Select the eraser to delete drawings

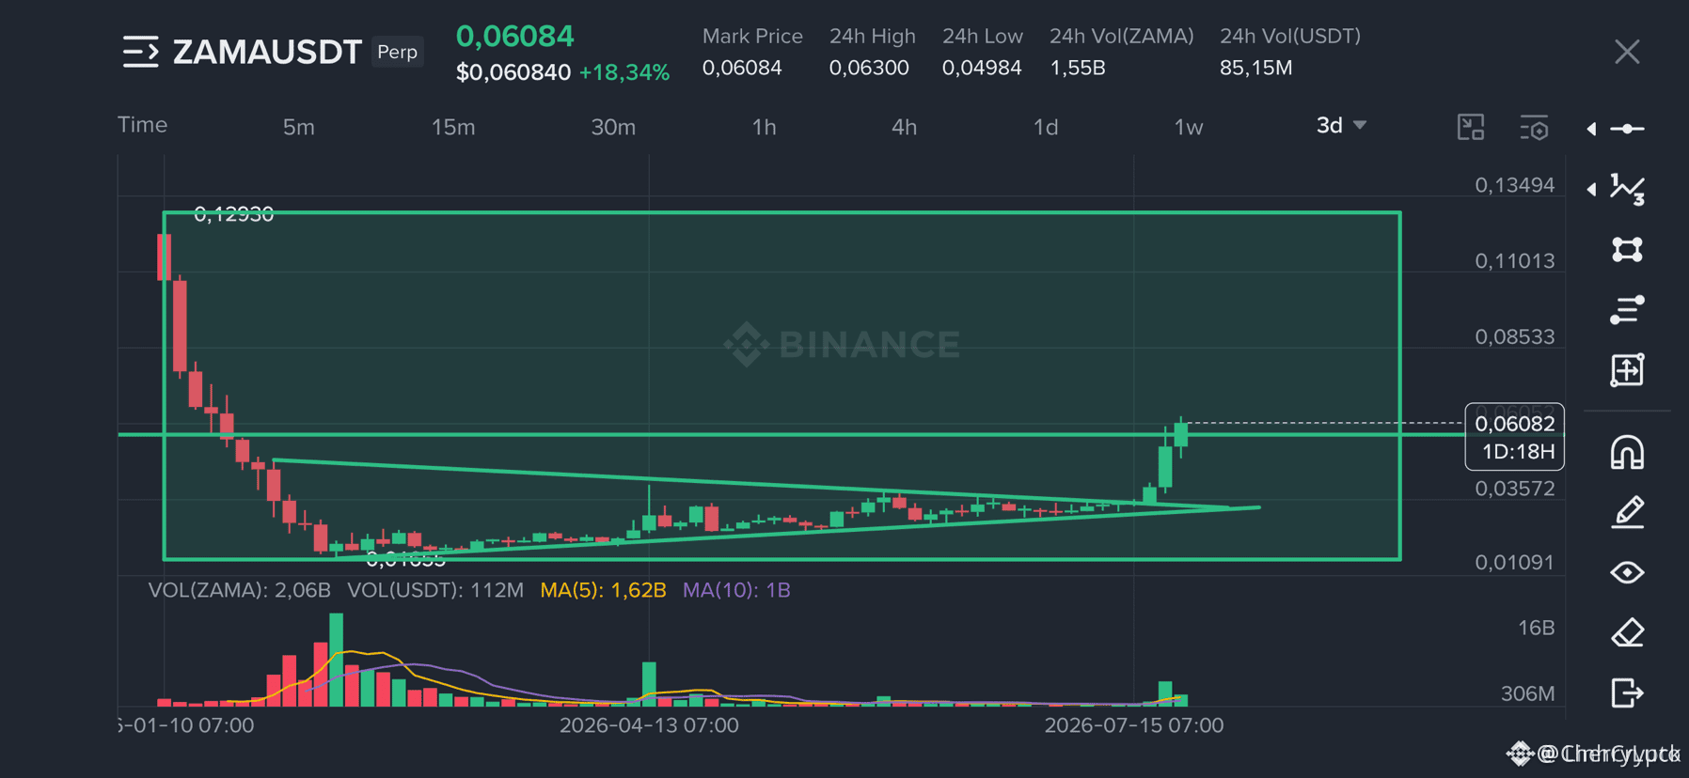pos(1628,632)
